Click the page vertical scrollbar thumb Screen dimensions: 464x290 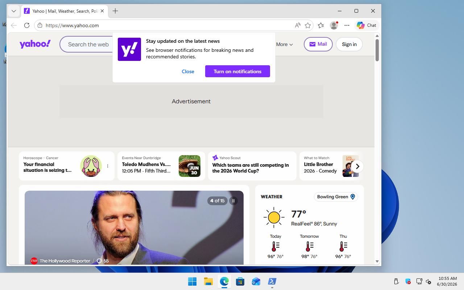click(x=377, y=50)
